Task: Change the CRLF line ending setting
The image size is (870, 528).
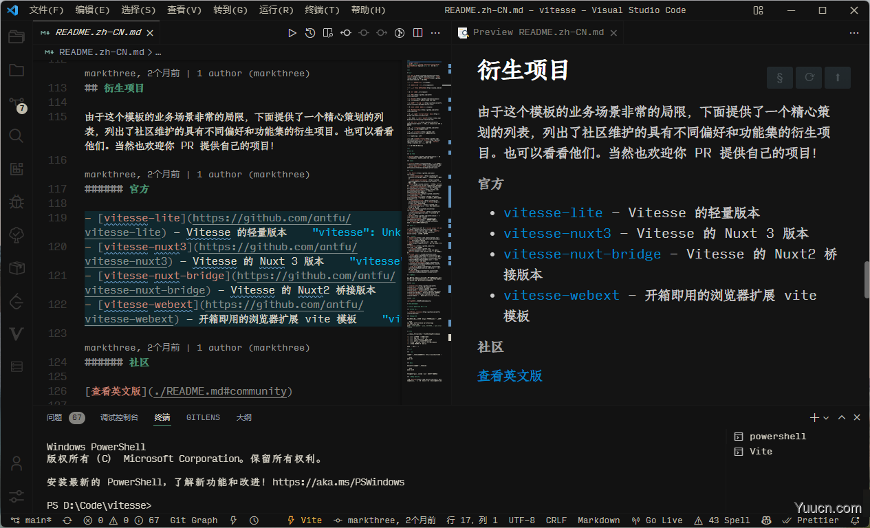Action: [556, 520]
